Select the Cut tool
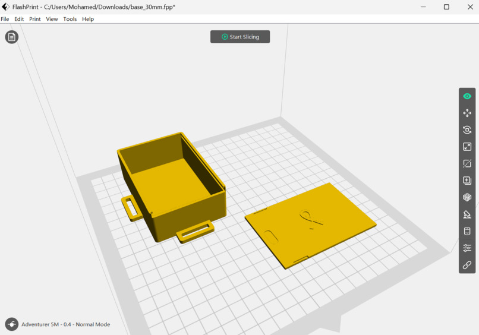Screen dimensions: 479x335 pyautogui.click(x=467, y=164)
